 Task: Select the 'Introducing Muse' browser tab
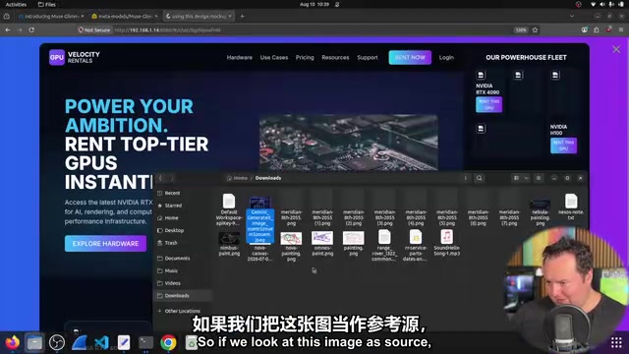point(50,16)
